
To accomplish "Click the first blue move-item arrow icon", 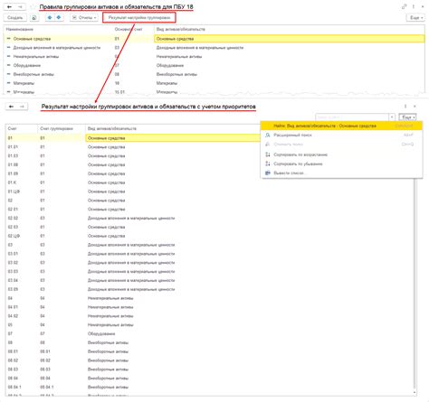I will [50, 17].
